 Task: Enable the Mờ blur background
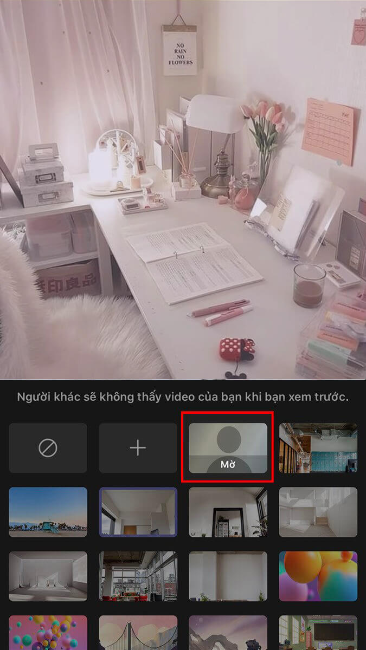pos(228,448)
